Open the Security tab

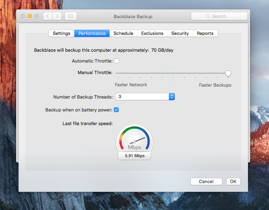(180, 34)
